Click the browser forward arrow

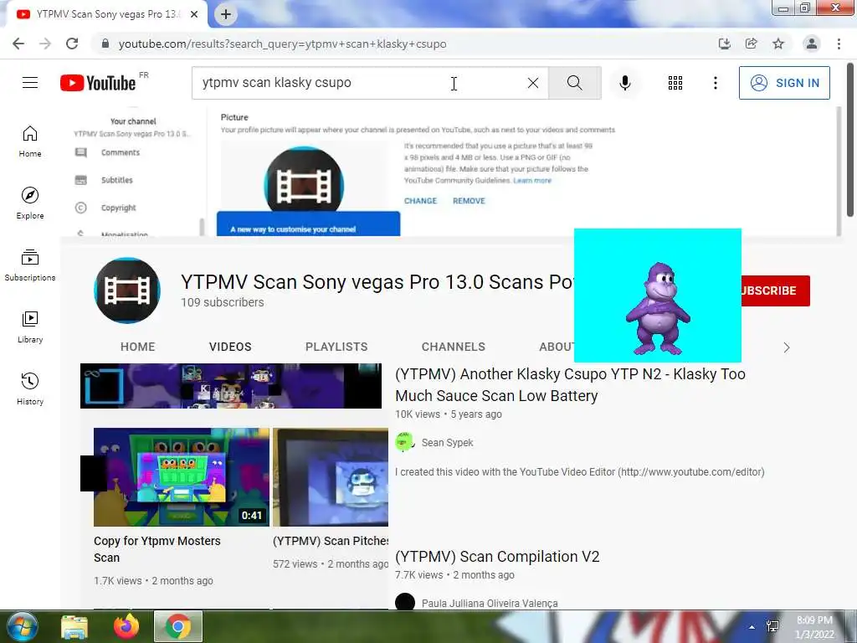tap(45, 44)
